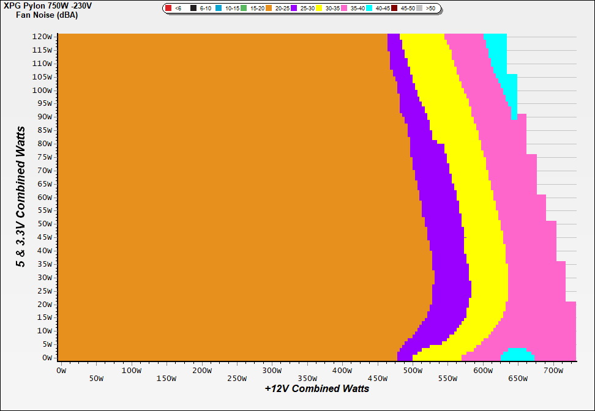Click the red <6 legend swatch
The width and height of the screenshot is (595, 411).
click(169, 9)
